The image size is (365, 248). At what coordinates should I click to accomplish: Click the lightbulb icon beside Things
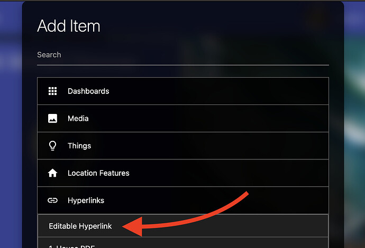(52, 146)
